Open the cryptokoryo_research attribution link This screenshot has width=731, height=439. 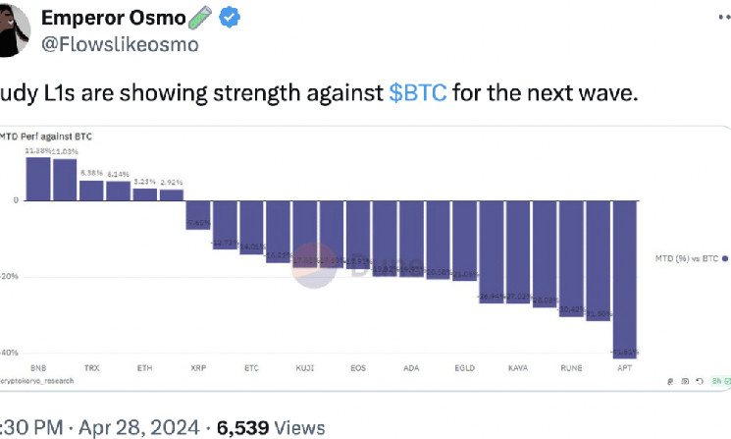[39, 380]
